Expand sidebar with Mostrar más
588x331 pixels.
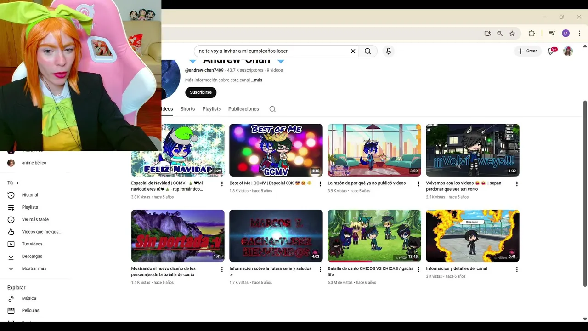[34, 268]
